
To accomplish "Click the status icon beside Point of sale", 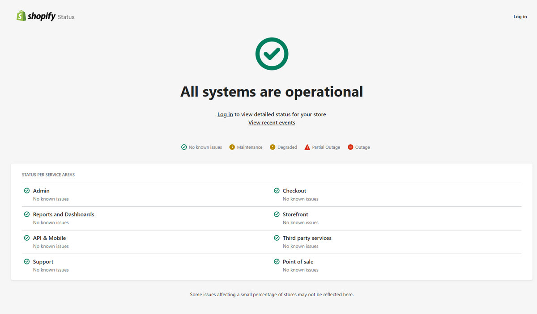I will [276, 261].
